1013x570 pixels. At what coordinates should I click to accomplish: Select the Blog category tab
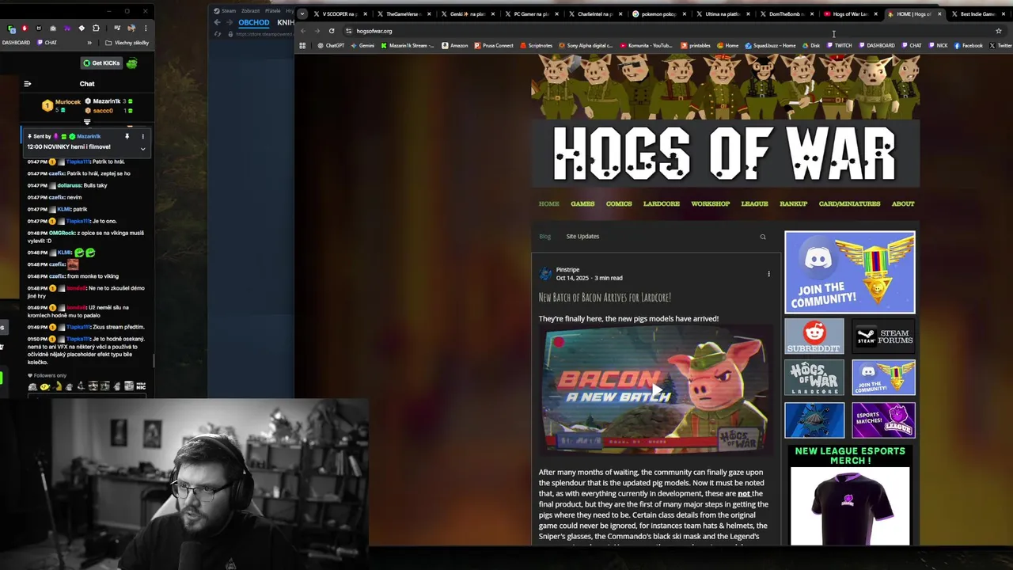pos(544,236)
